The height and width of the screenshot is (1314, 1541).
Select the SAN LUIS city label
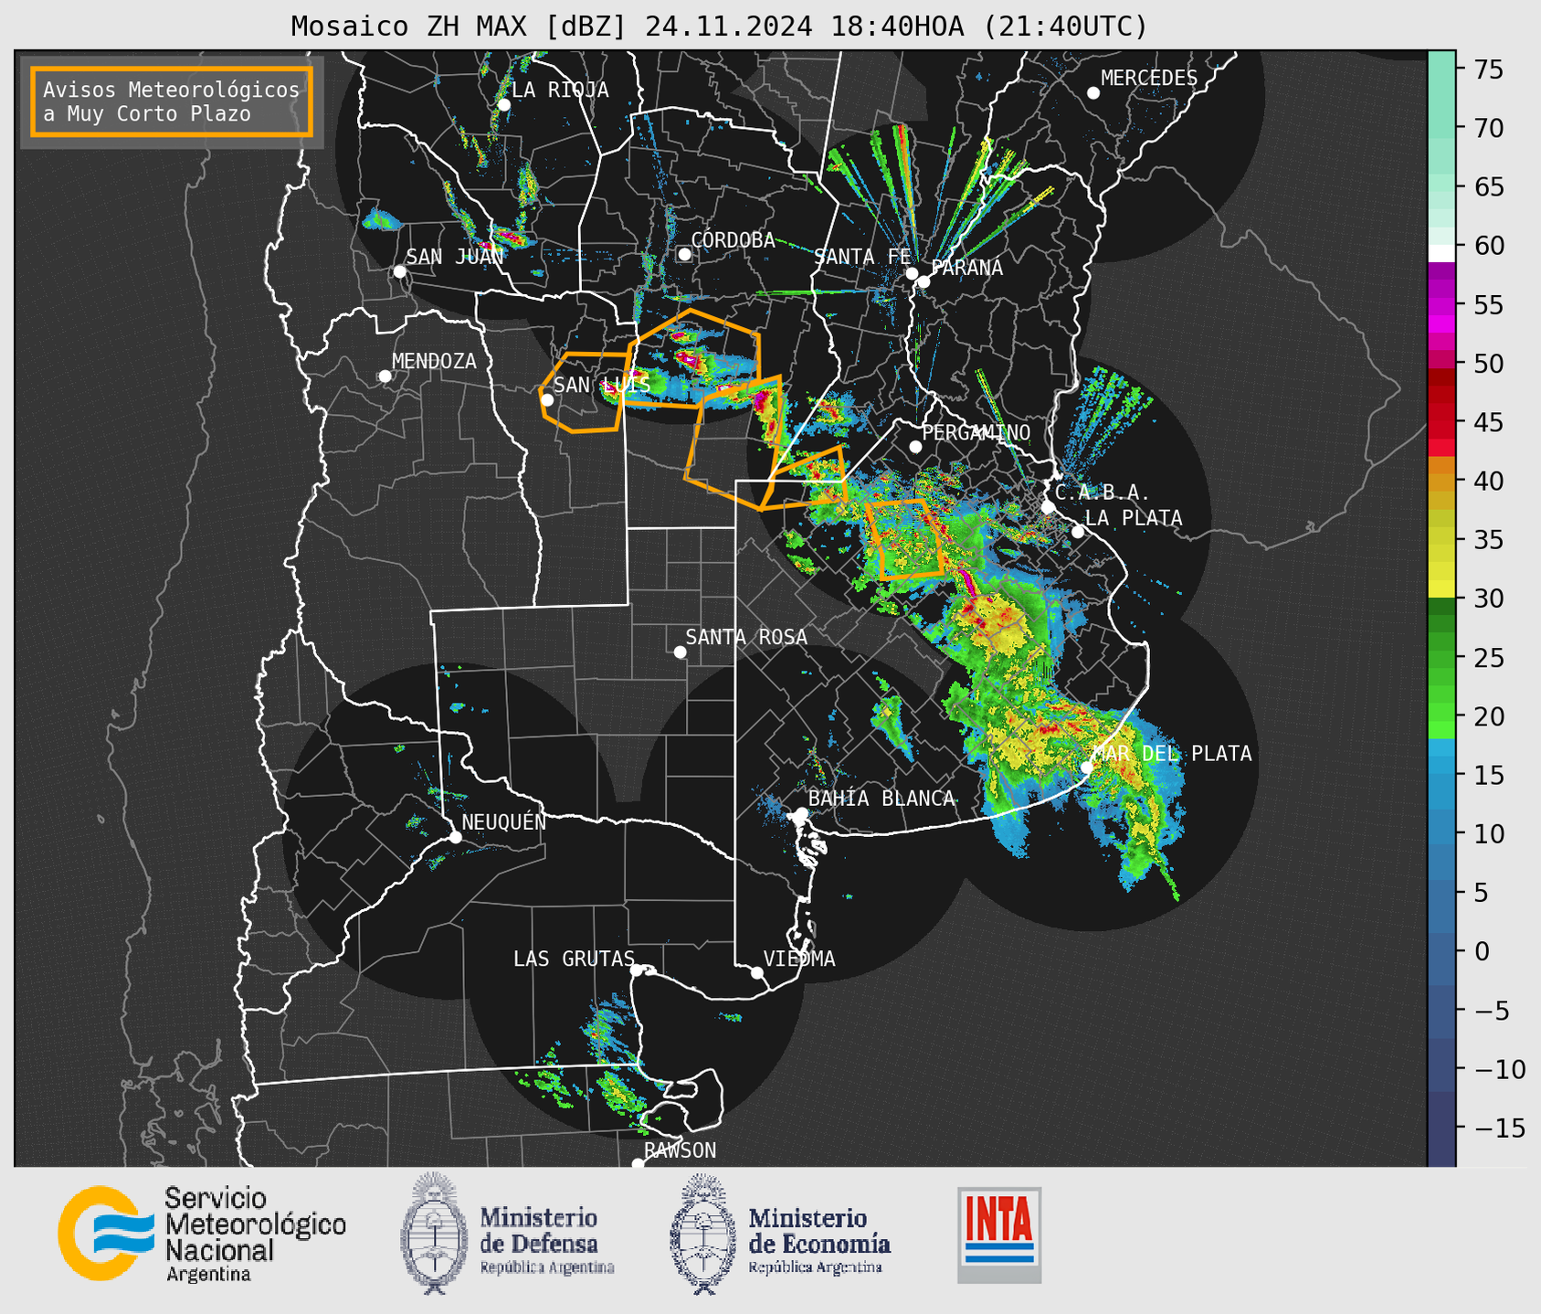click(602, 385)
